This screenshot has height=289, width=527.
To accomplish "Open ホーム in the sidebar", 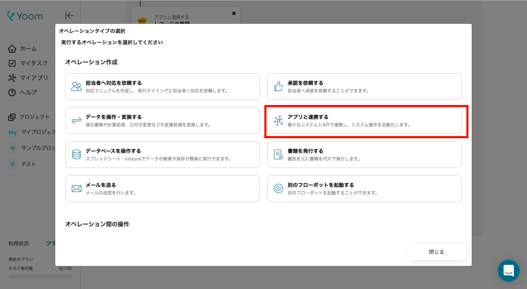I will click(x=28, y=49).
